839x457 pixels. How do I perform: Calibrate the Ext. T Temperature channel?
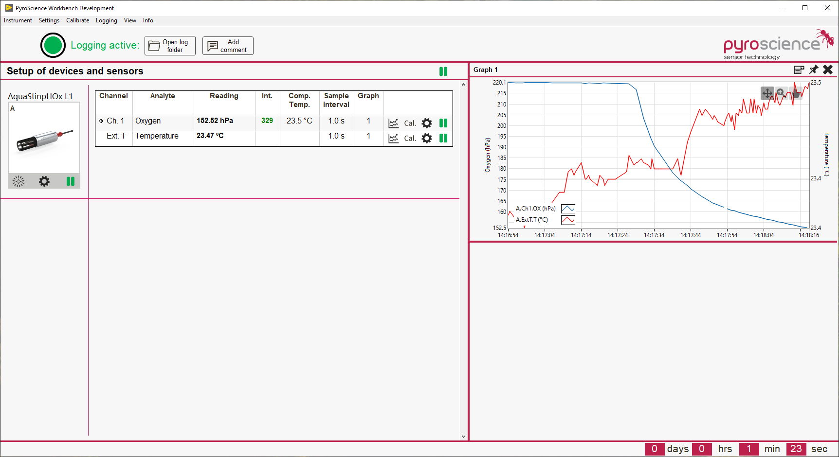(x=410, y=139)
